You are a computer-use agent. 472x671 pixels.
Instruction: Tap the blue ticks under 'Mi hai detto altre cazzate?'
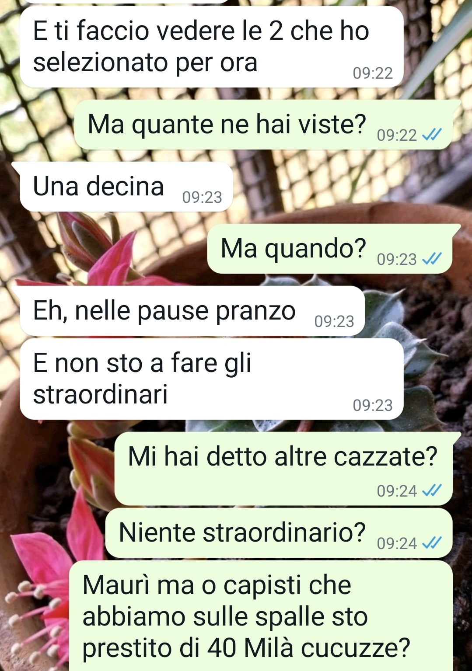pos(432,491)
